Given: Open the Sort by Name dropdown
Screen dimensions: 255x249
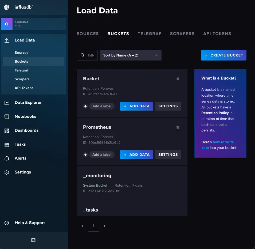Looking at the screenshot, I should click(131, 55).
